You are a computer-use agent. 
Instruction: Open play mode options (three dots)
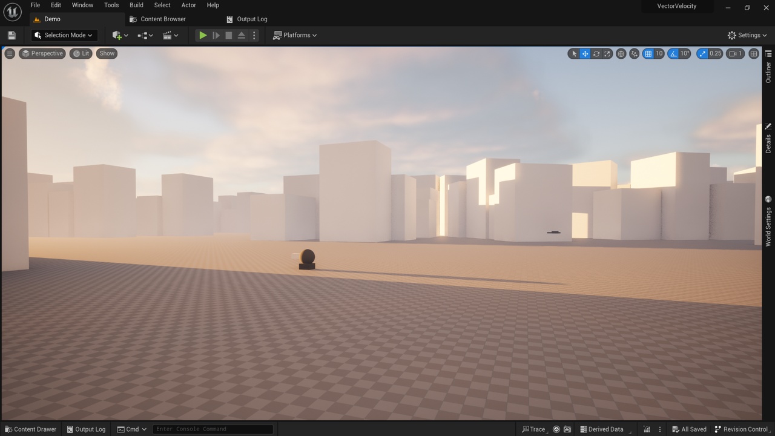(254, 35)
